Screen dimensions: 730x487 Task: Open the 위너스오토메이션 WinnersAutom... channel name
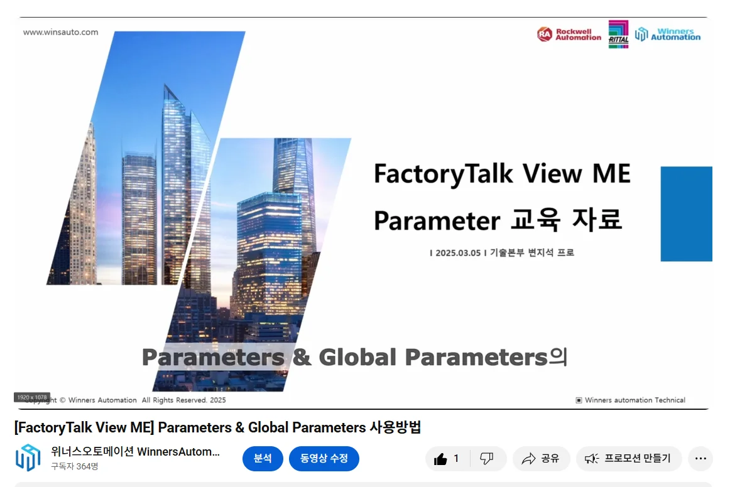tap(136, 452)
